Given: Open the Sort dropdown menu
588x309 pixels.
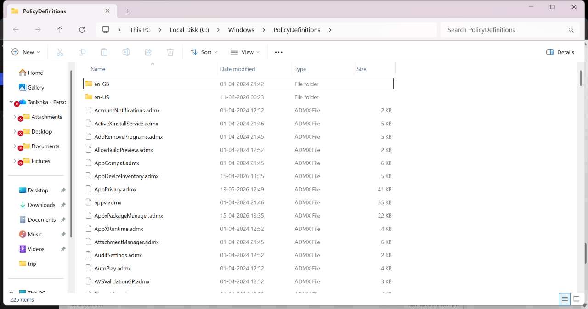Looking at the screenshot, I should (x=204, y=52).
